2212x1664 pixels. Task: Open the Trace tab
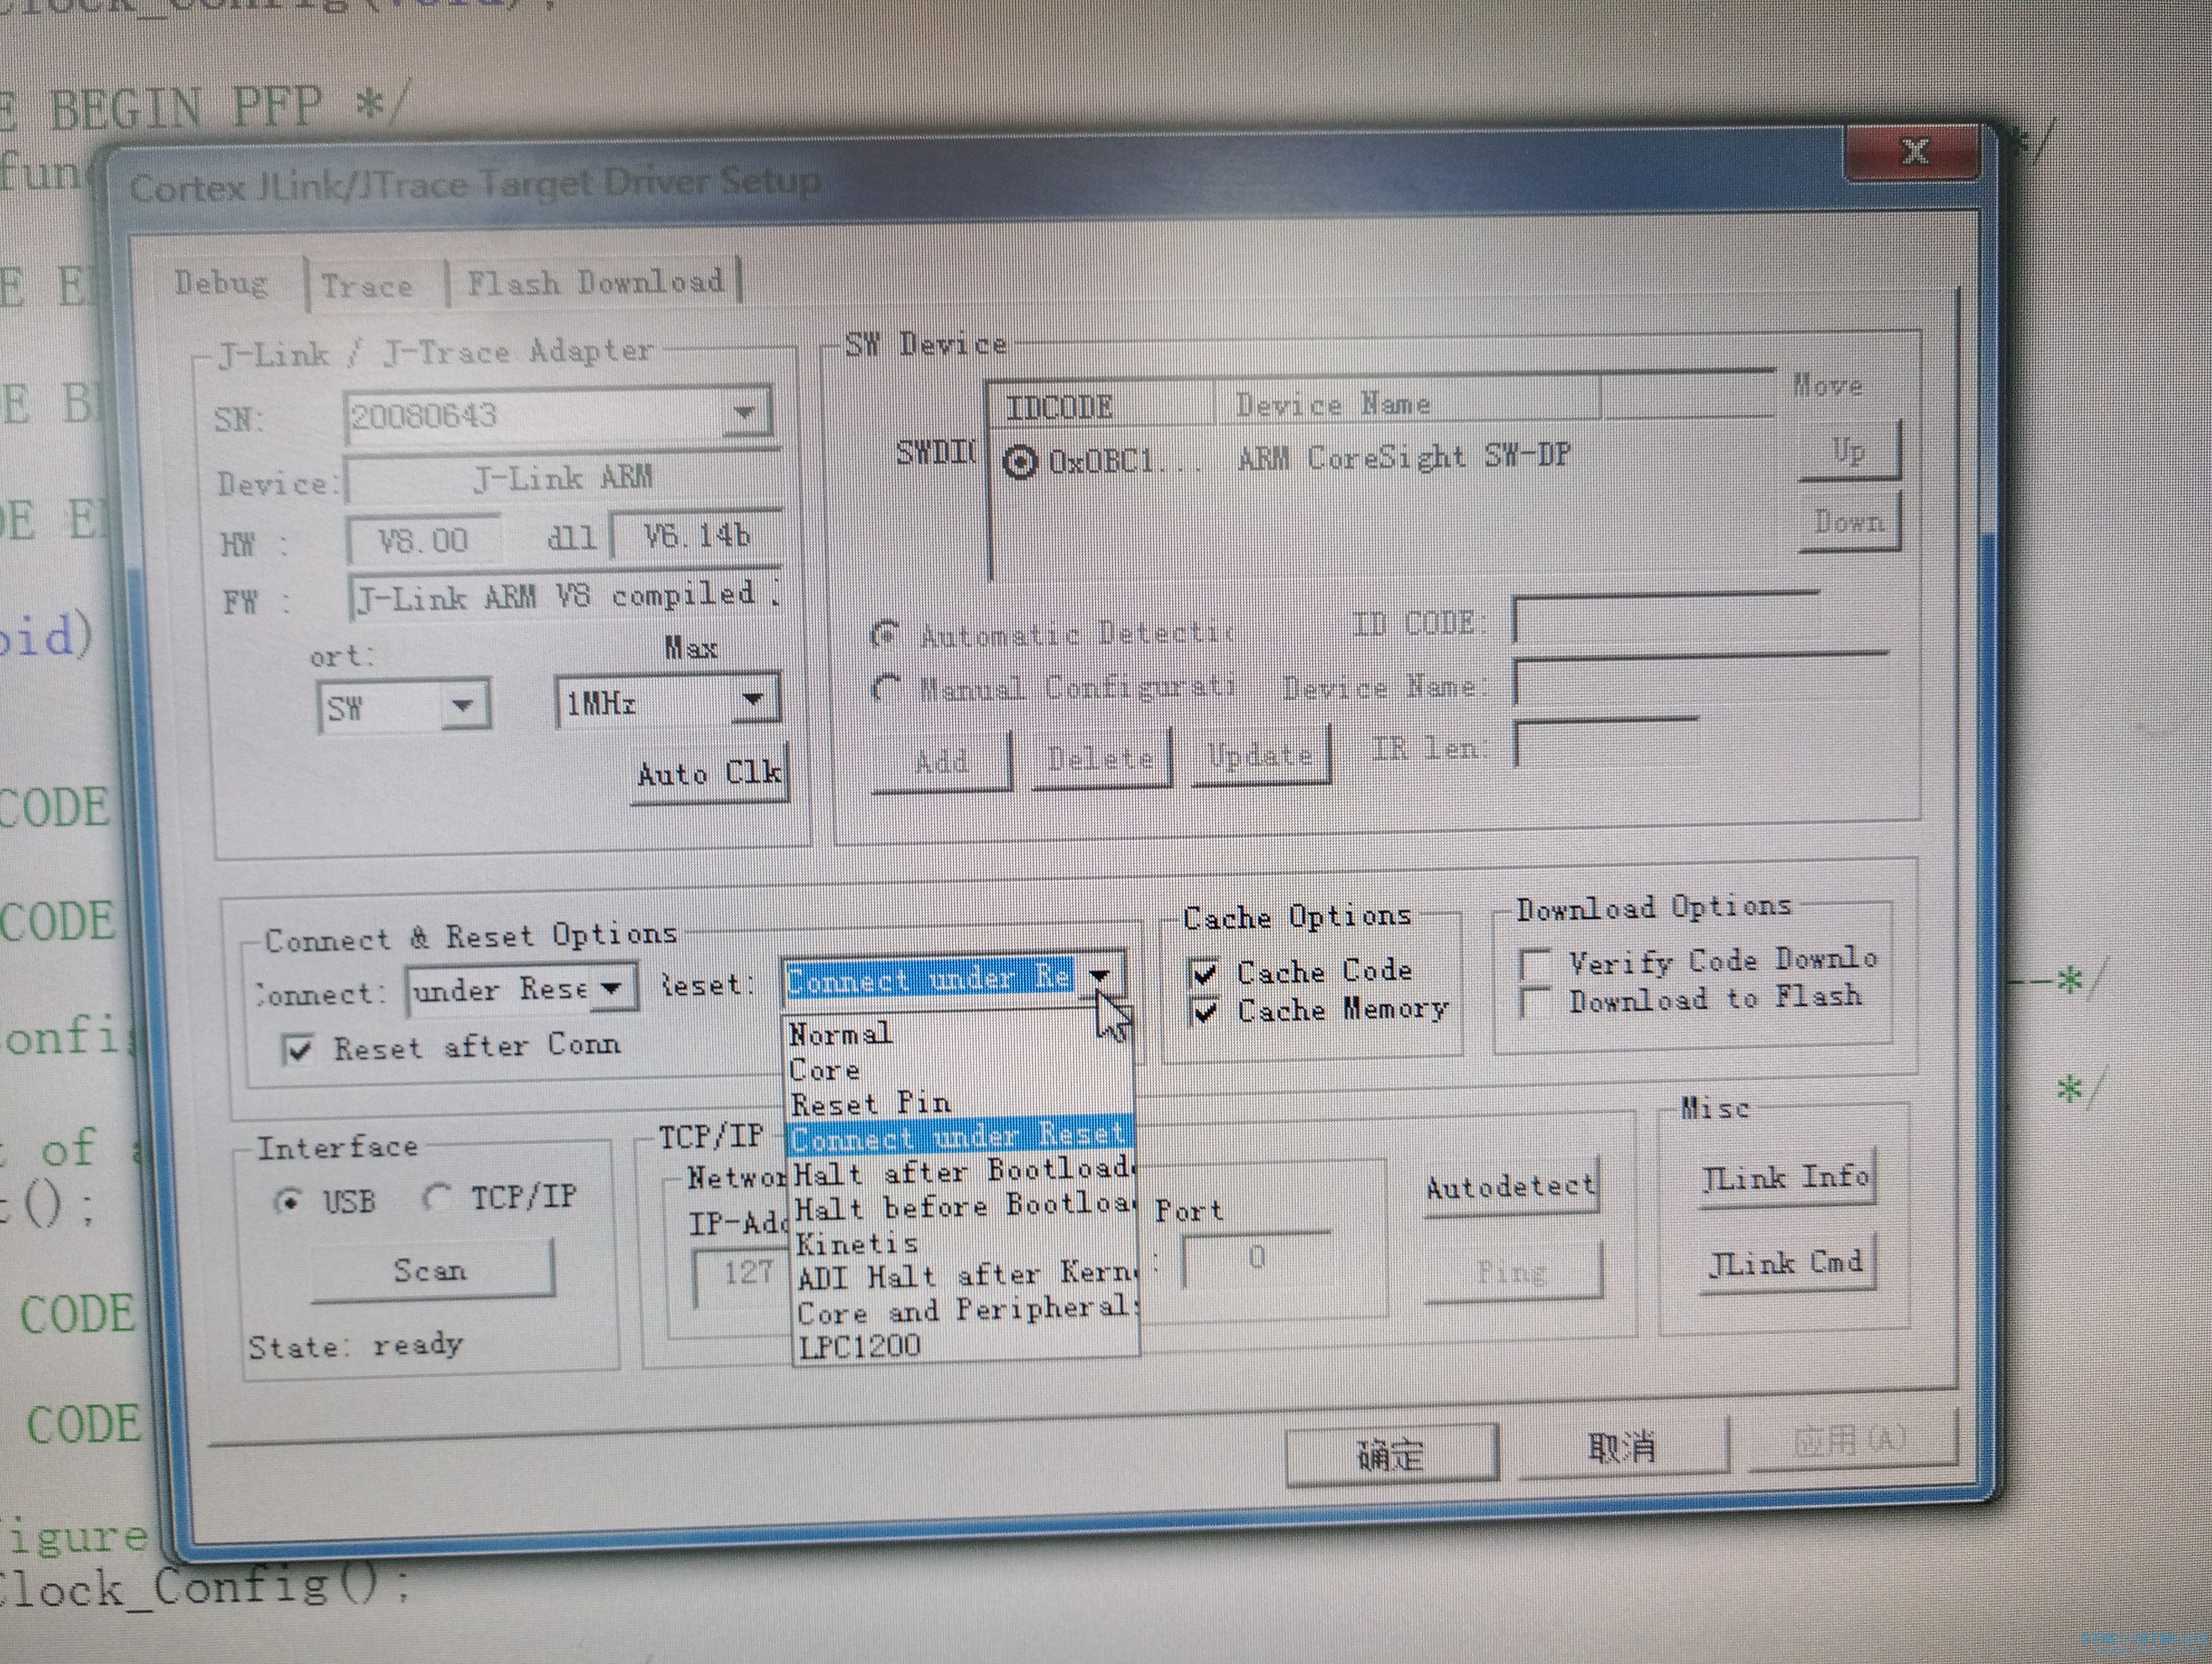pyautogui.click(x=367, y=286)
